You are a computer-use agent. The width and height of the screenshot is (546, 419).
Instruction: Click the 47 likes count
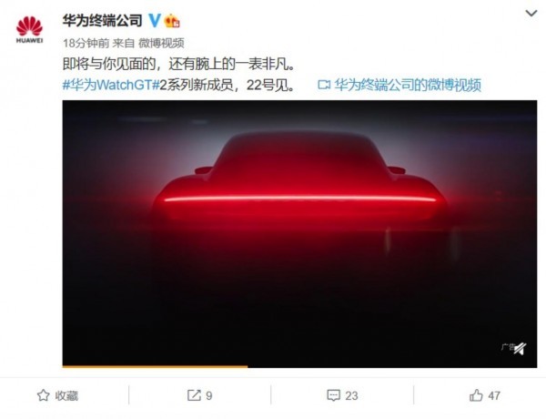point(494,395)
